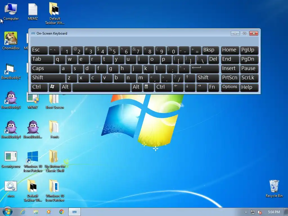Click the End key
Screen dimensions: 288x216
(230, 60)
